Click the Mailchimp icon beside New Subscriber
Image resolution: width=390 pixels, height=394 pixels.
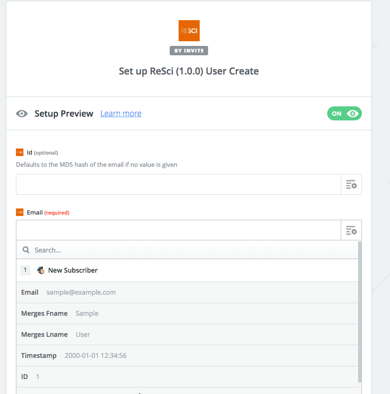tap(41, 270)
